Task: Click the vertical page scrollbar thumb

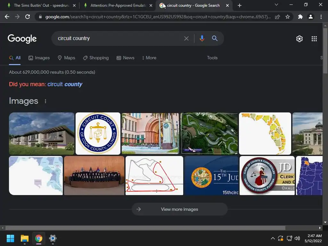Action: point(325,51)
